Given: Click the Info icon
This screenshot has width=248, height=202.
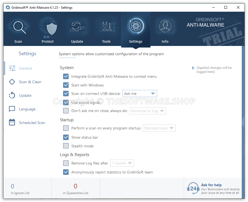Looking at the screenshot, I should (165, 26).
